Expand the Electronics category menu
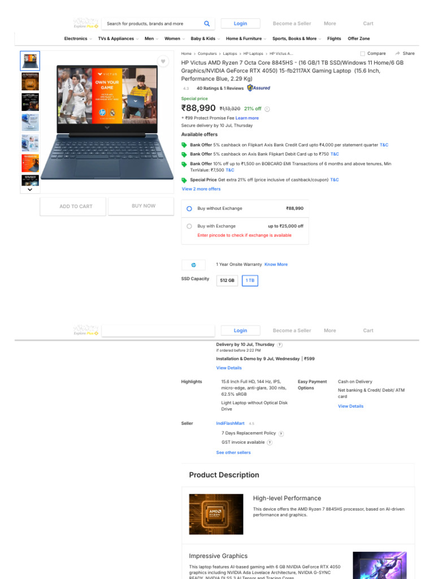Screen dimensions: 434x579 (x=78, y=38)
